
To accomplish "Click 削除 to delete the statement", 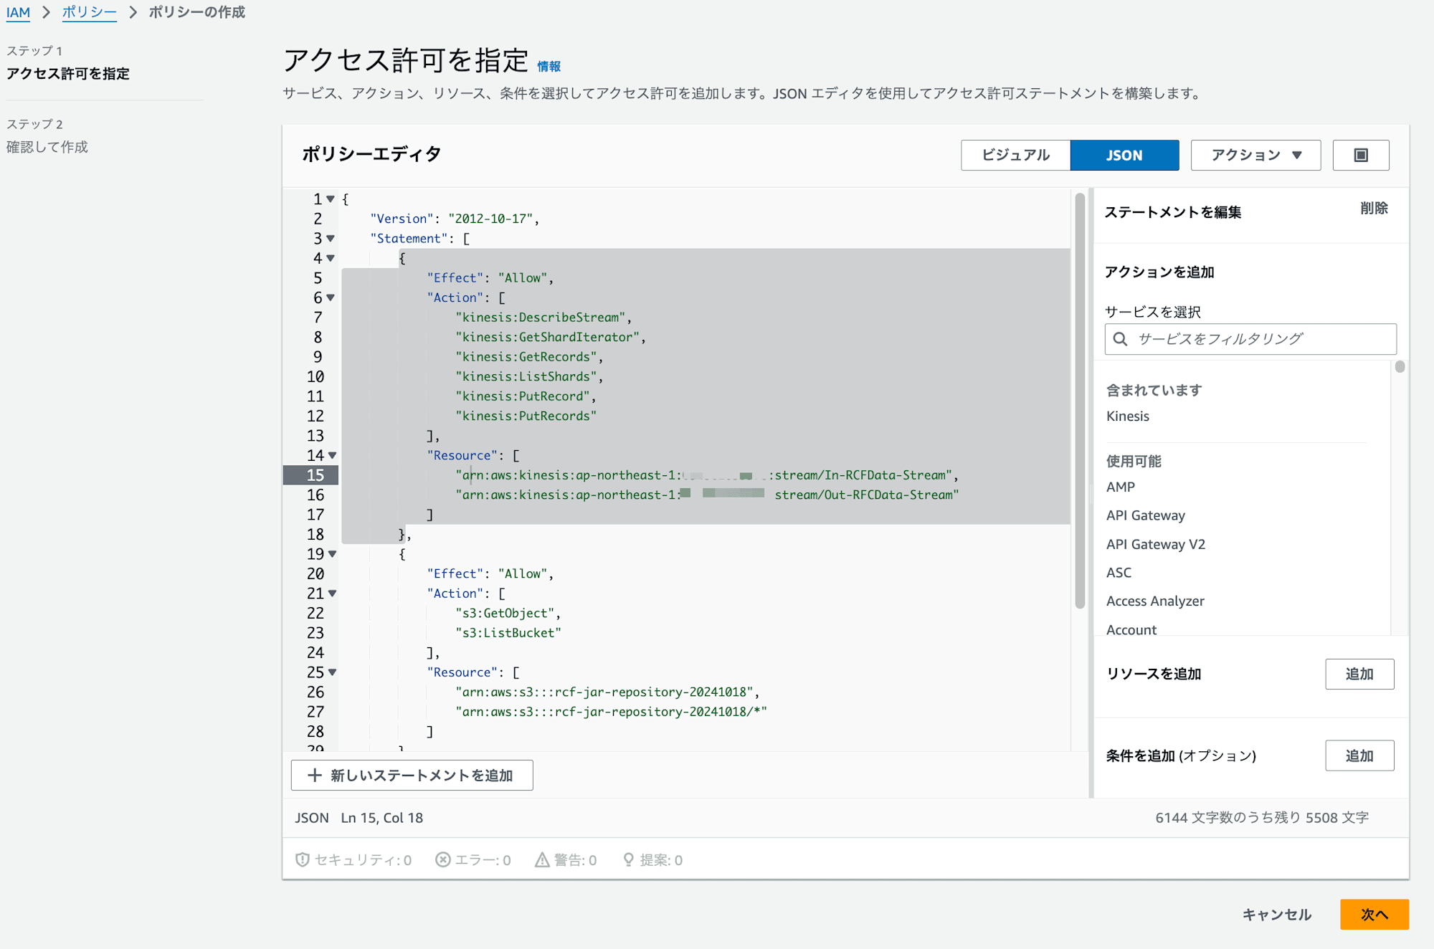I will 1374,208.
